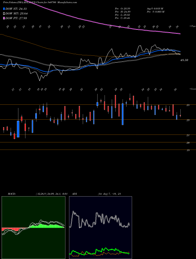Click the 21 price axis label

(x=188, y=135)
